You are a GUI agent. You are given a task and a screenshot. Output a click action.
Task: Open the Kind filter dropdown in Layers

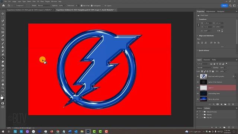[203, 64]
